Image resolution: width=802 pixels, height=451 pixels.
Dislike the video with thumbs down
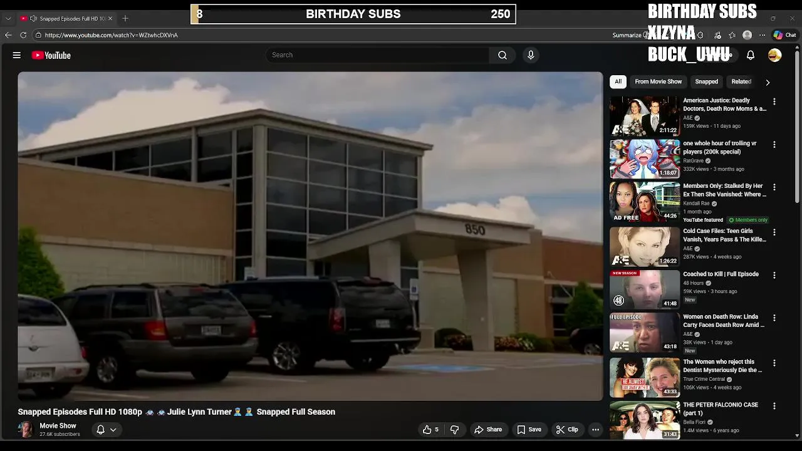455,430
